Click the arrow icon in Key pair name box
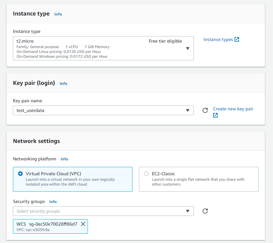This screenshot has width=273, height=243. (188, 110)
